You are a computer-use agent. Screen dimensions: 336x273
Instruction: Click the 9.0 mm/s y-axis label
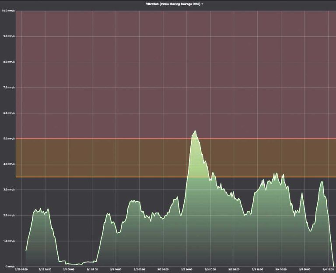click(8, 36)
